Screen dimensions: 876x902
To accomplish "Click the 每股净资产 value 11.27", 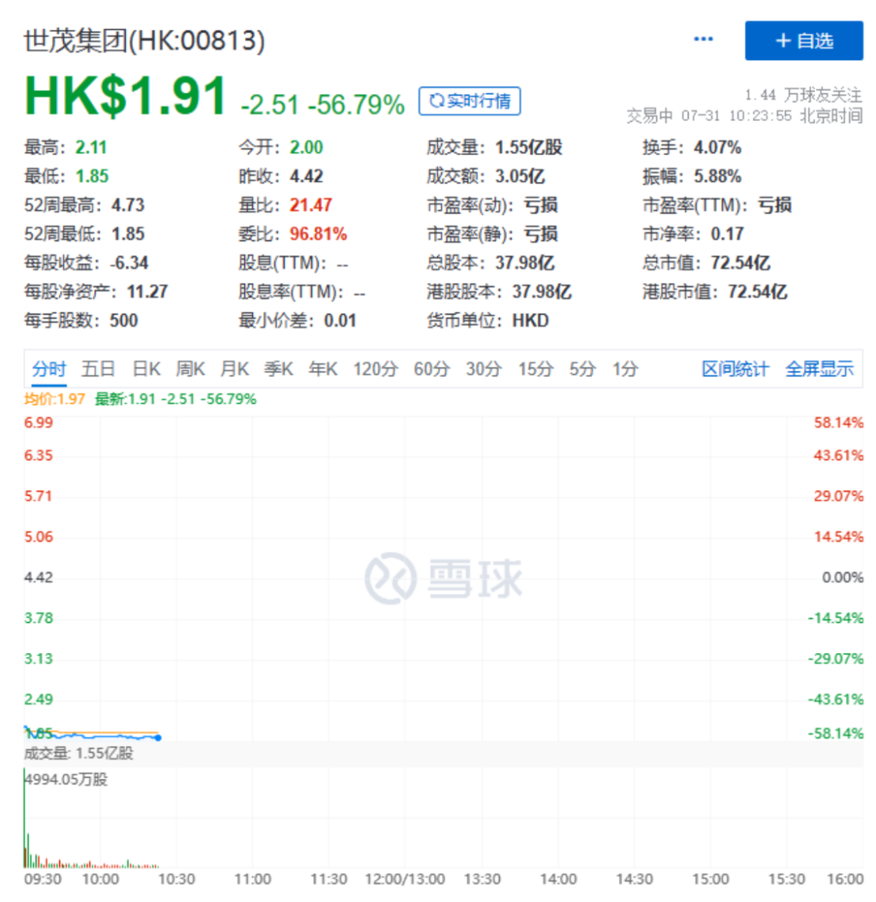I will 148,292.
